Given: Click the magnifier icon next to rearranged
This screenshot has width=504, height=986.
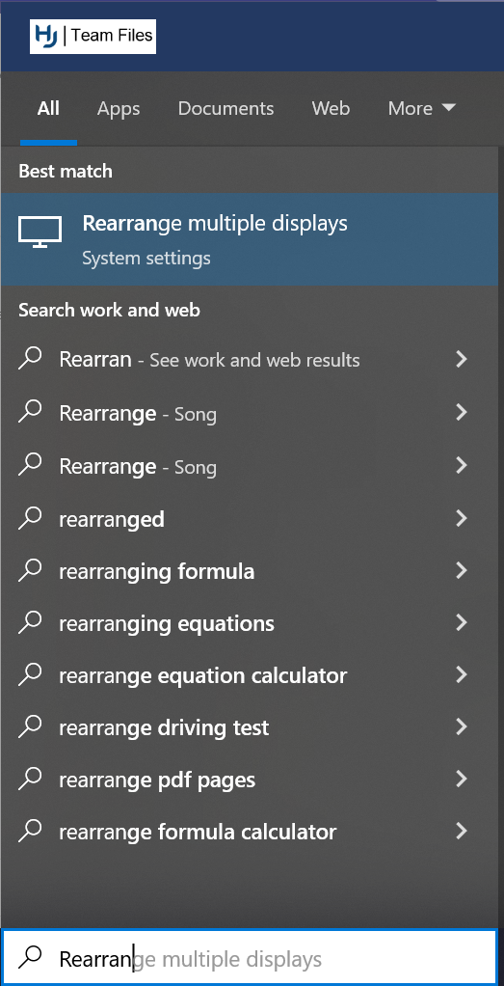Looking at the screenshot, I should click(x=30, y=518).
